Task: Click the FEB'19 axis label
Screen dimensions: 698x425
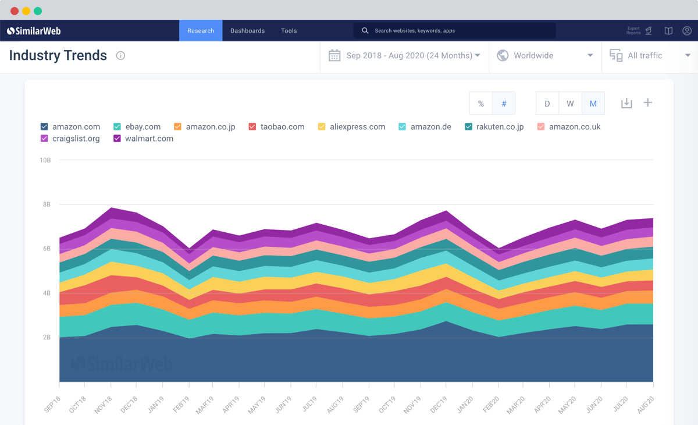Action: point(181,404)
